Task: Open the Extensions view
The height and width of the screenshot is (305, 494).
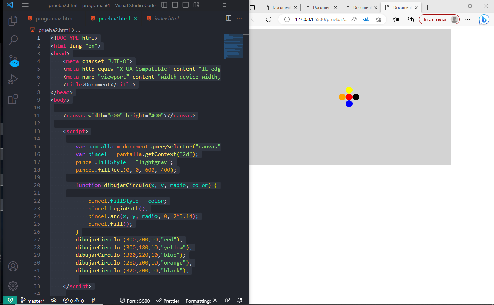Action: pyautogui.click(x=13, y=99)
